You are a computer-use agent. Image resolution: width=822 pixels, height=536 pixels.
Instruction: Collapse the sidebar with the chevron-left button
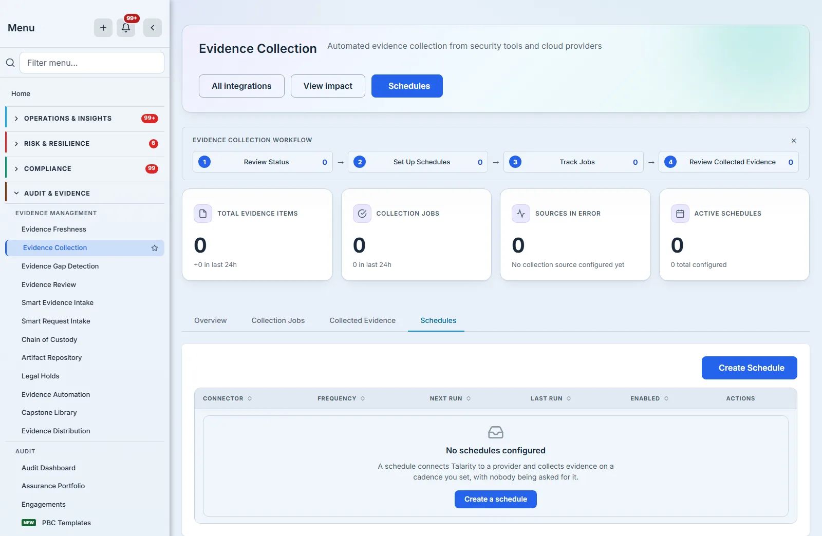(153, 28)
